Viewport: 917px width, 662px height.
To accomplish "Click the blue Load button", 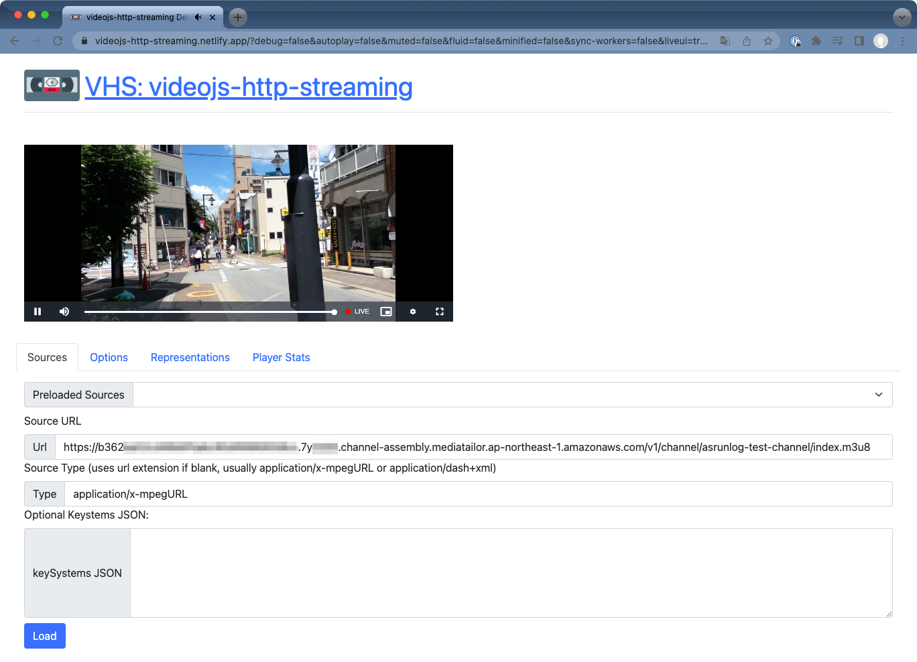I will (x=45, y=636).
